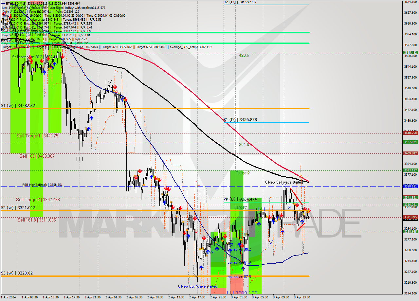Click the S1 (w) 3478.932 label
This screenshot has height=301, width=419.
click(18, 106)
